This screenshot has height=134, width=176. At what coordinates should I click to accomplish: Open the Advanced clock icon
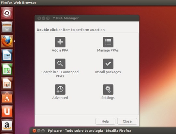[60, 90]
